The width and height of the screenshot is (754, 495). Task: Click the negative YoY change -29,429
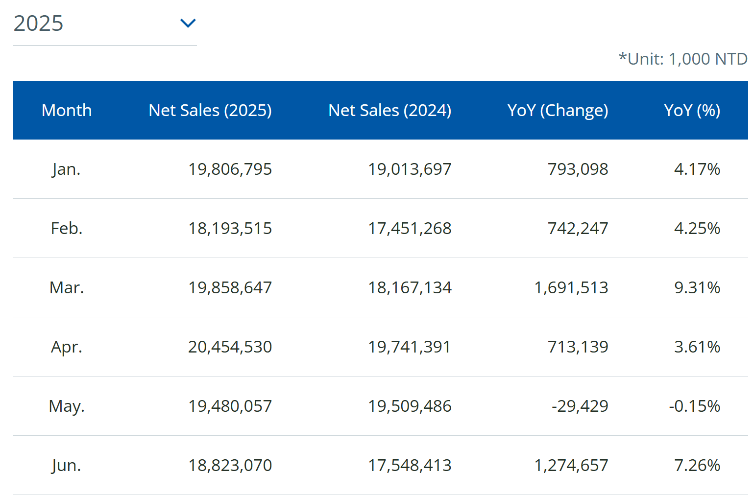[580, 406]
